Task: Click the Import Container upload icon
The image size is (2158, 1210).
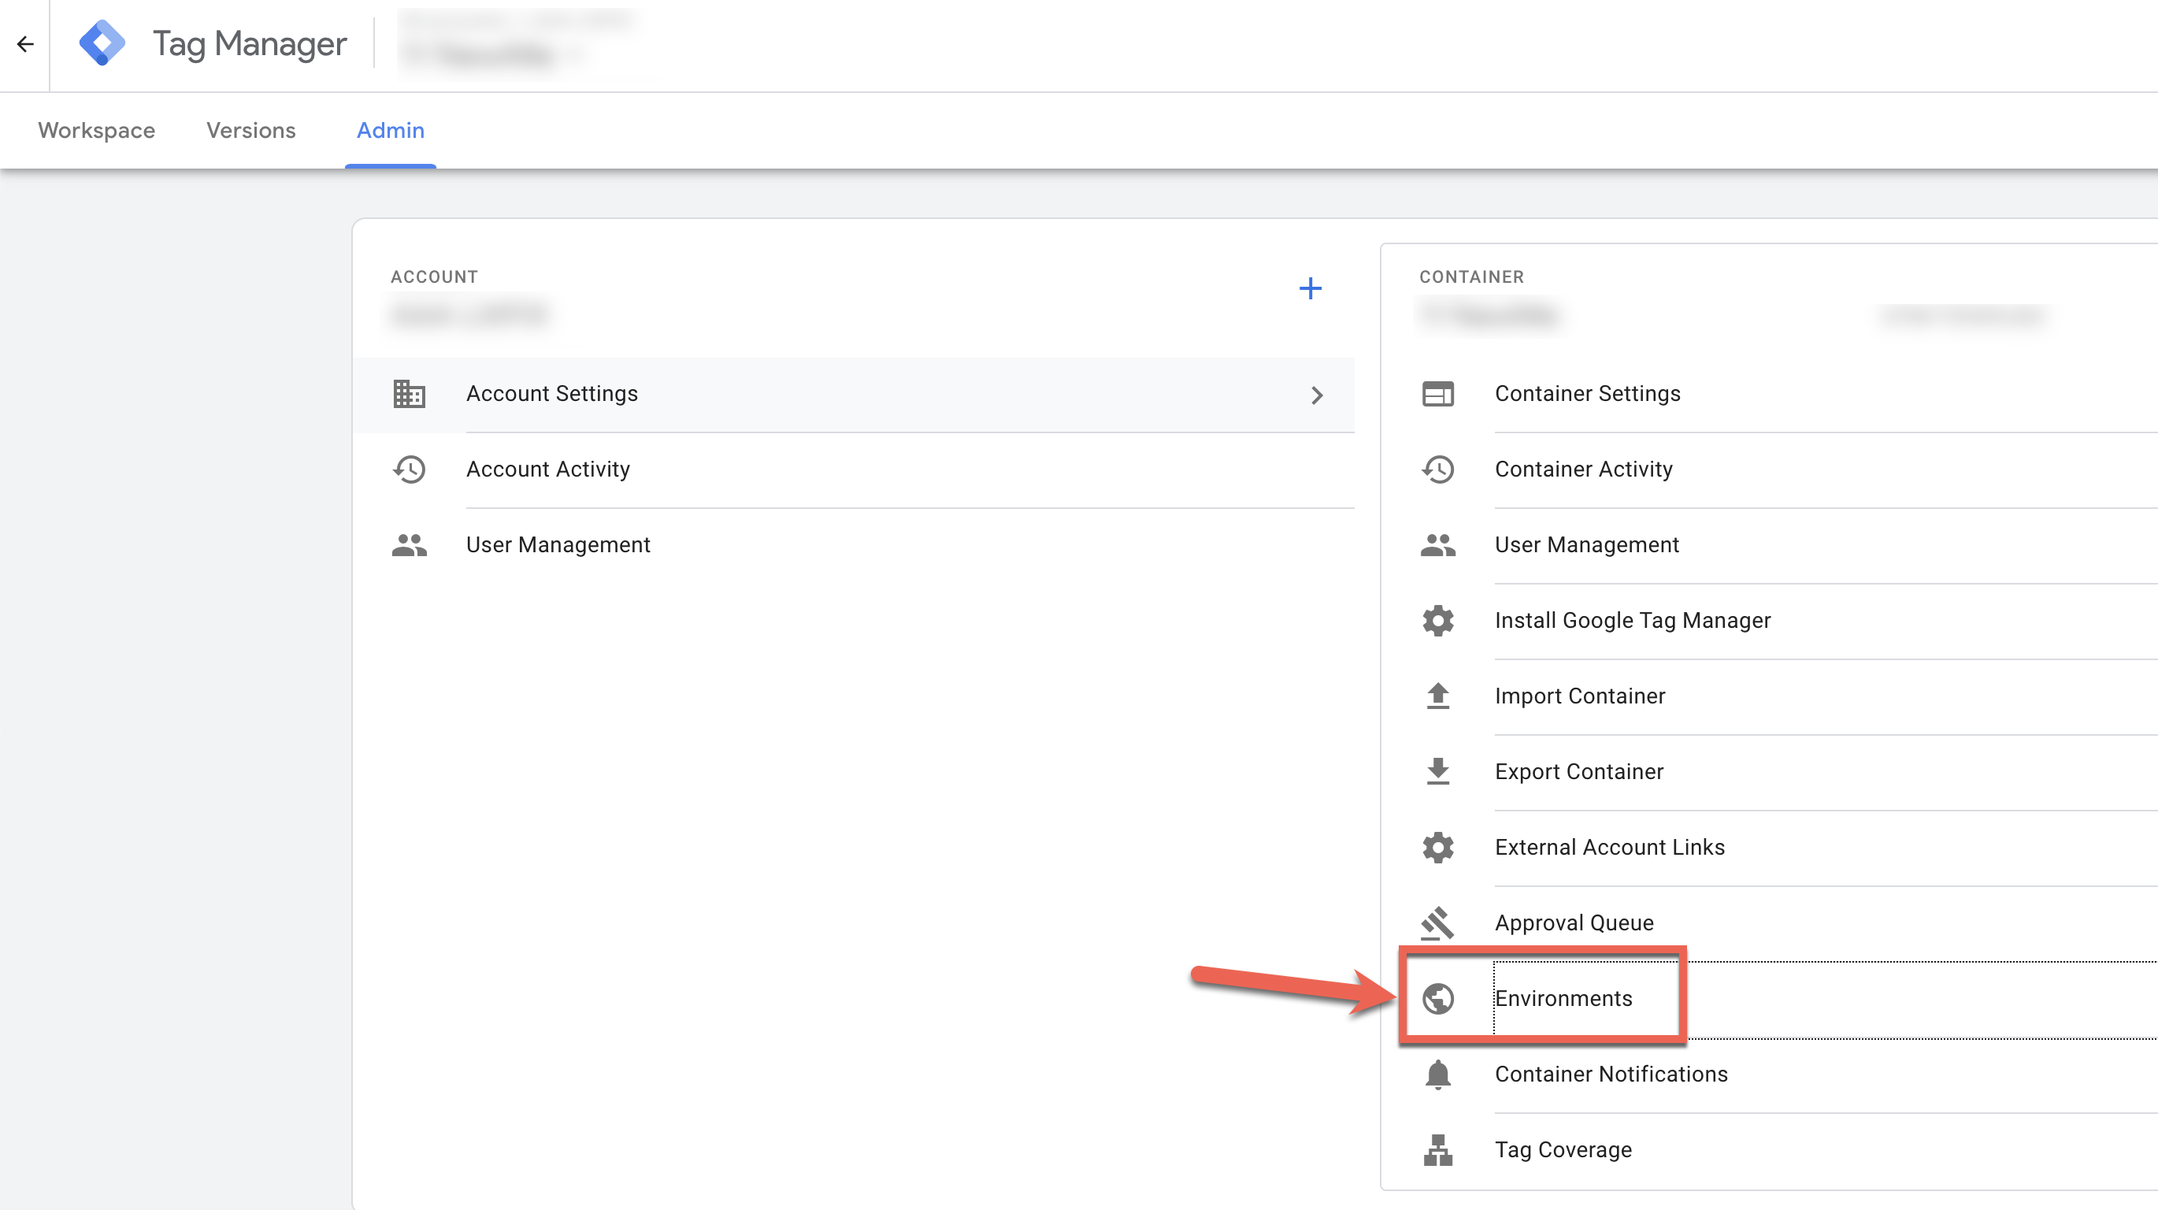Action: (1437, 696)
